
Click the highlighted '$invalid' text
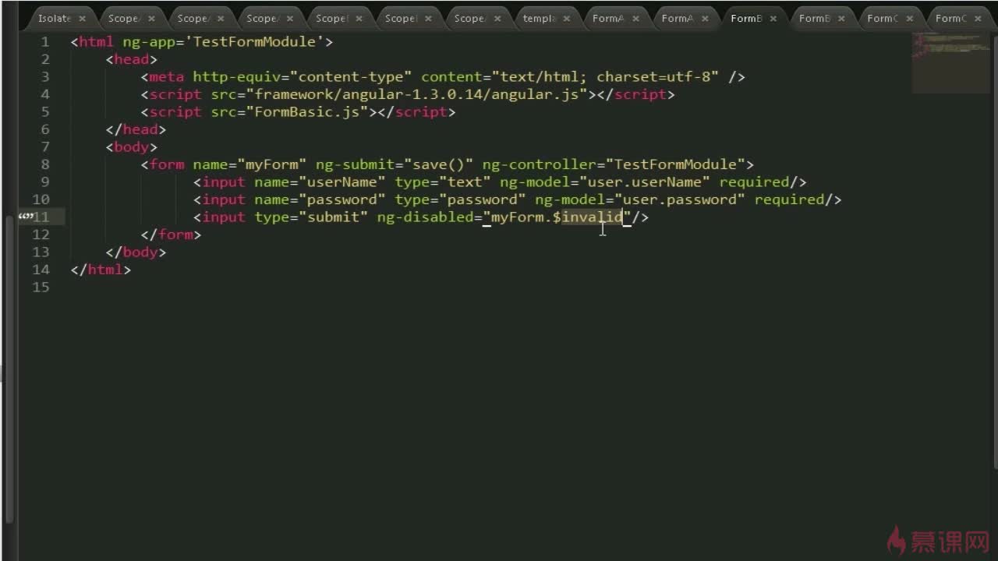point(588,217)
